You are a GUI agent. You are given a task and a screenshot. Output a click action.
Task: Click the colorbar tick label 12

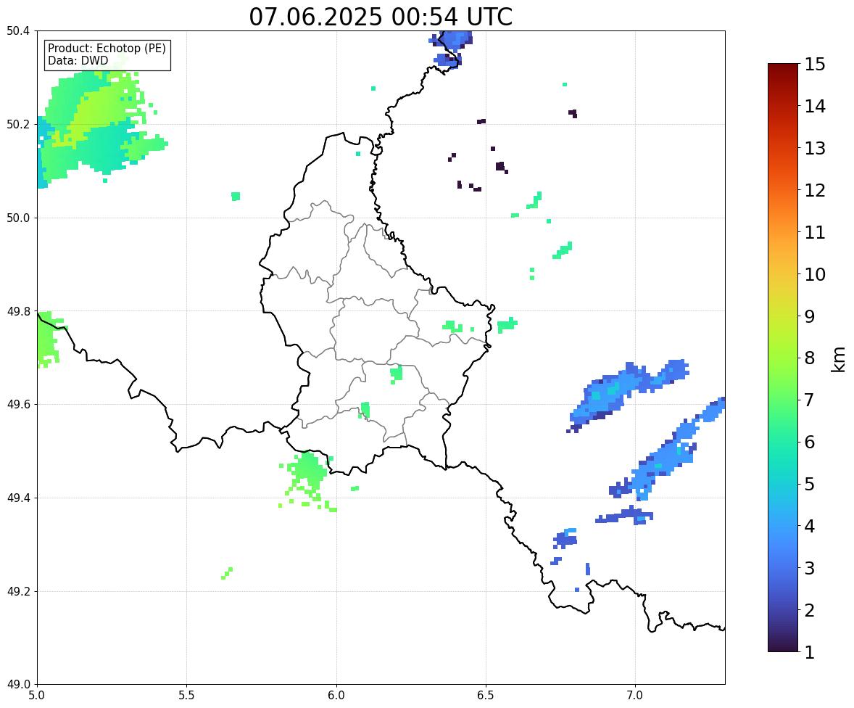(815, 190)
